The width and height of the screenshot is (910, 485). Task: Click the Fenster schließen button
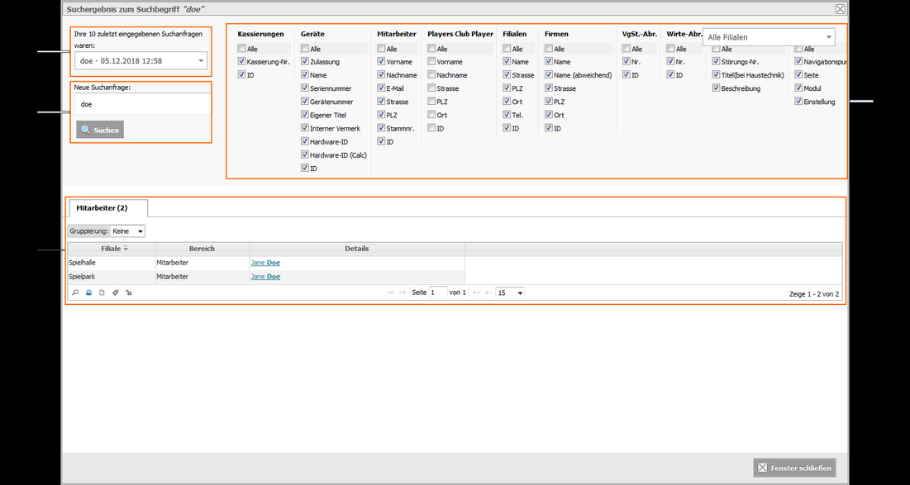tap(794, 468)
